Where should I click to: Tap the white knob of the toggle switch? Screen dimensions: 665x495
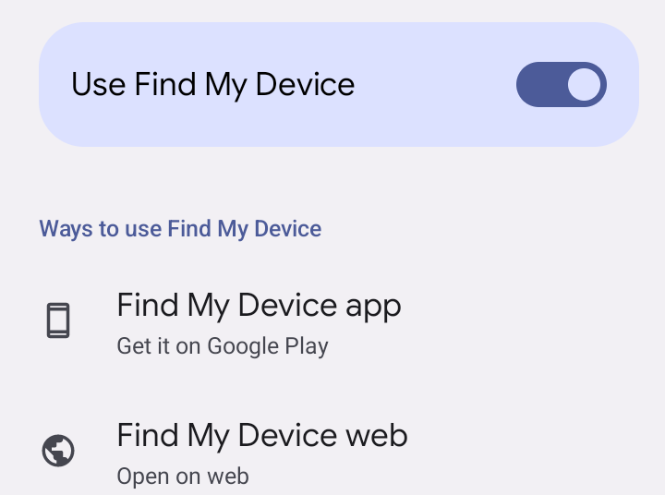584,84
